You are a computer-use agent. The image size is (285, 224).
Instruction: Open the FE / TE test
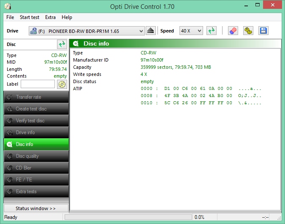(36, 180)
